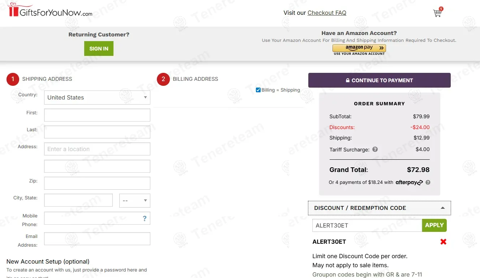This screenshot has width=480, height=278.
Task: Focus the Last name field
Action: (x=97, y=132)
